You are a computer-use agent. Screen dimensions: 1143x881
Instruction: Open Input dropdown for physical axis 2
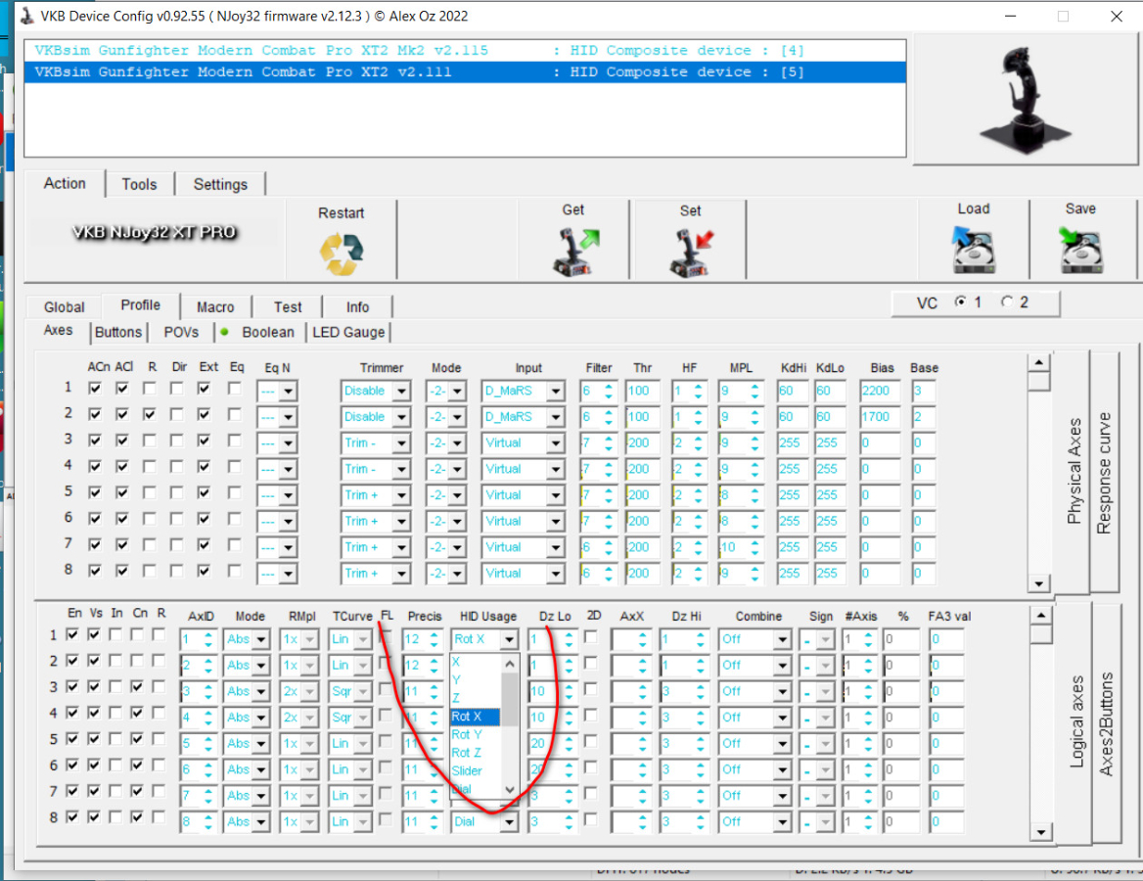(x=556, y=417)
